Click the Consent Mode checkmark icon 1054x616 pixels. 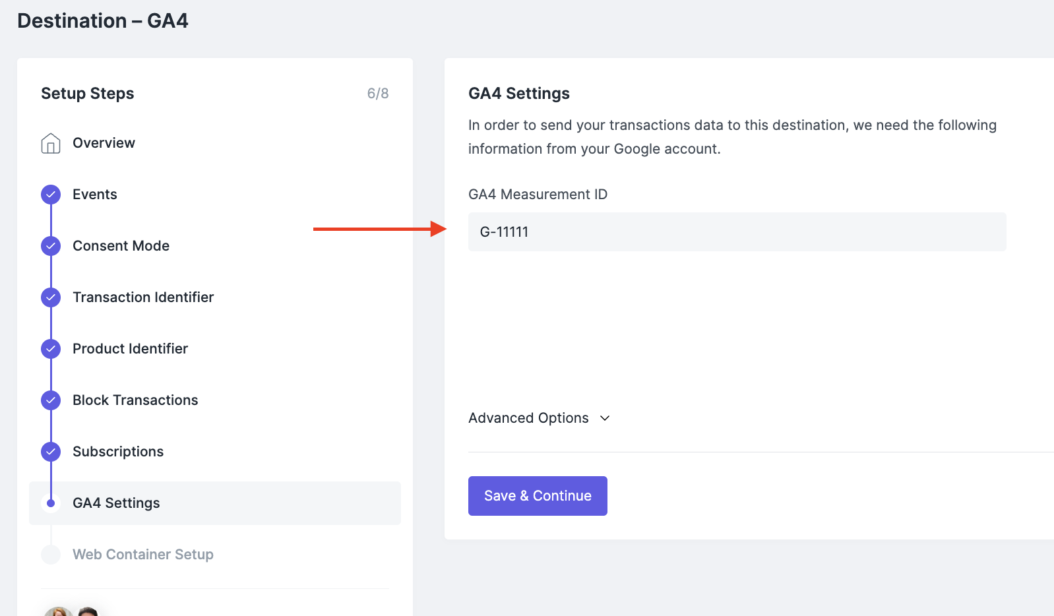[x=51, y=246]
